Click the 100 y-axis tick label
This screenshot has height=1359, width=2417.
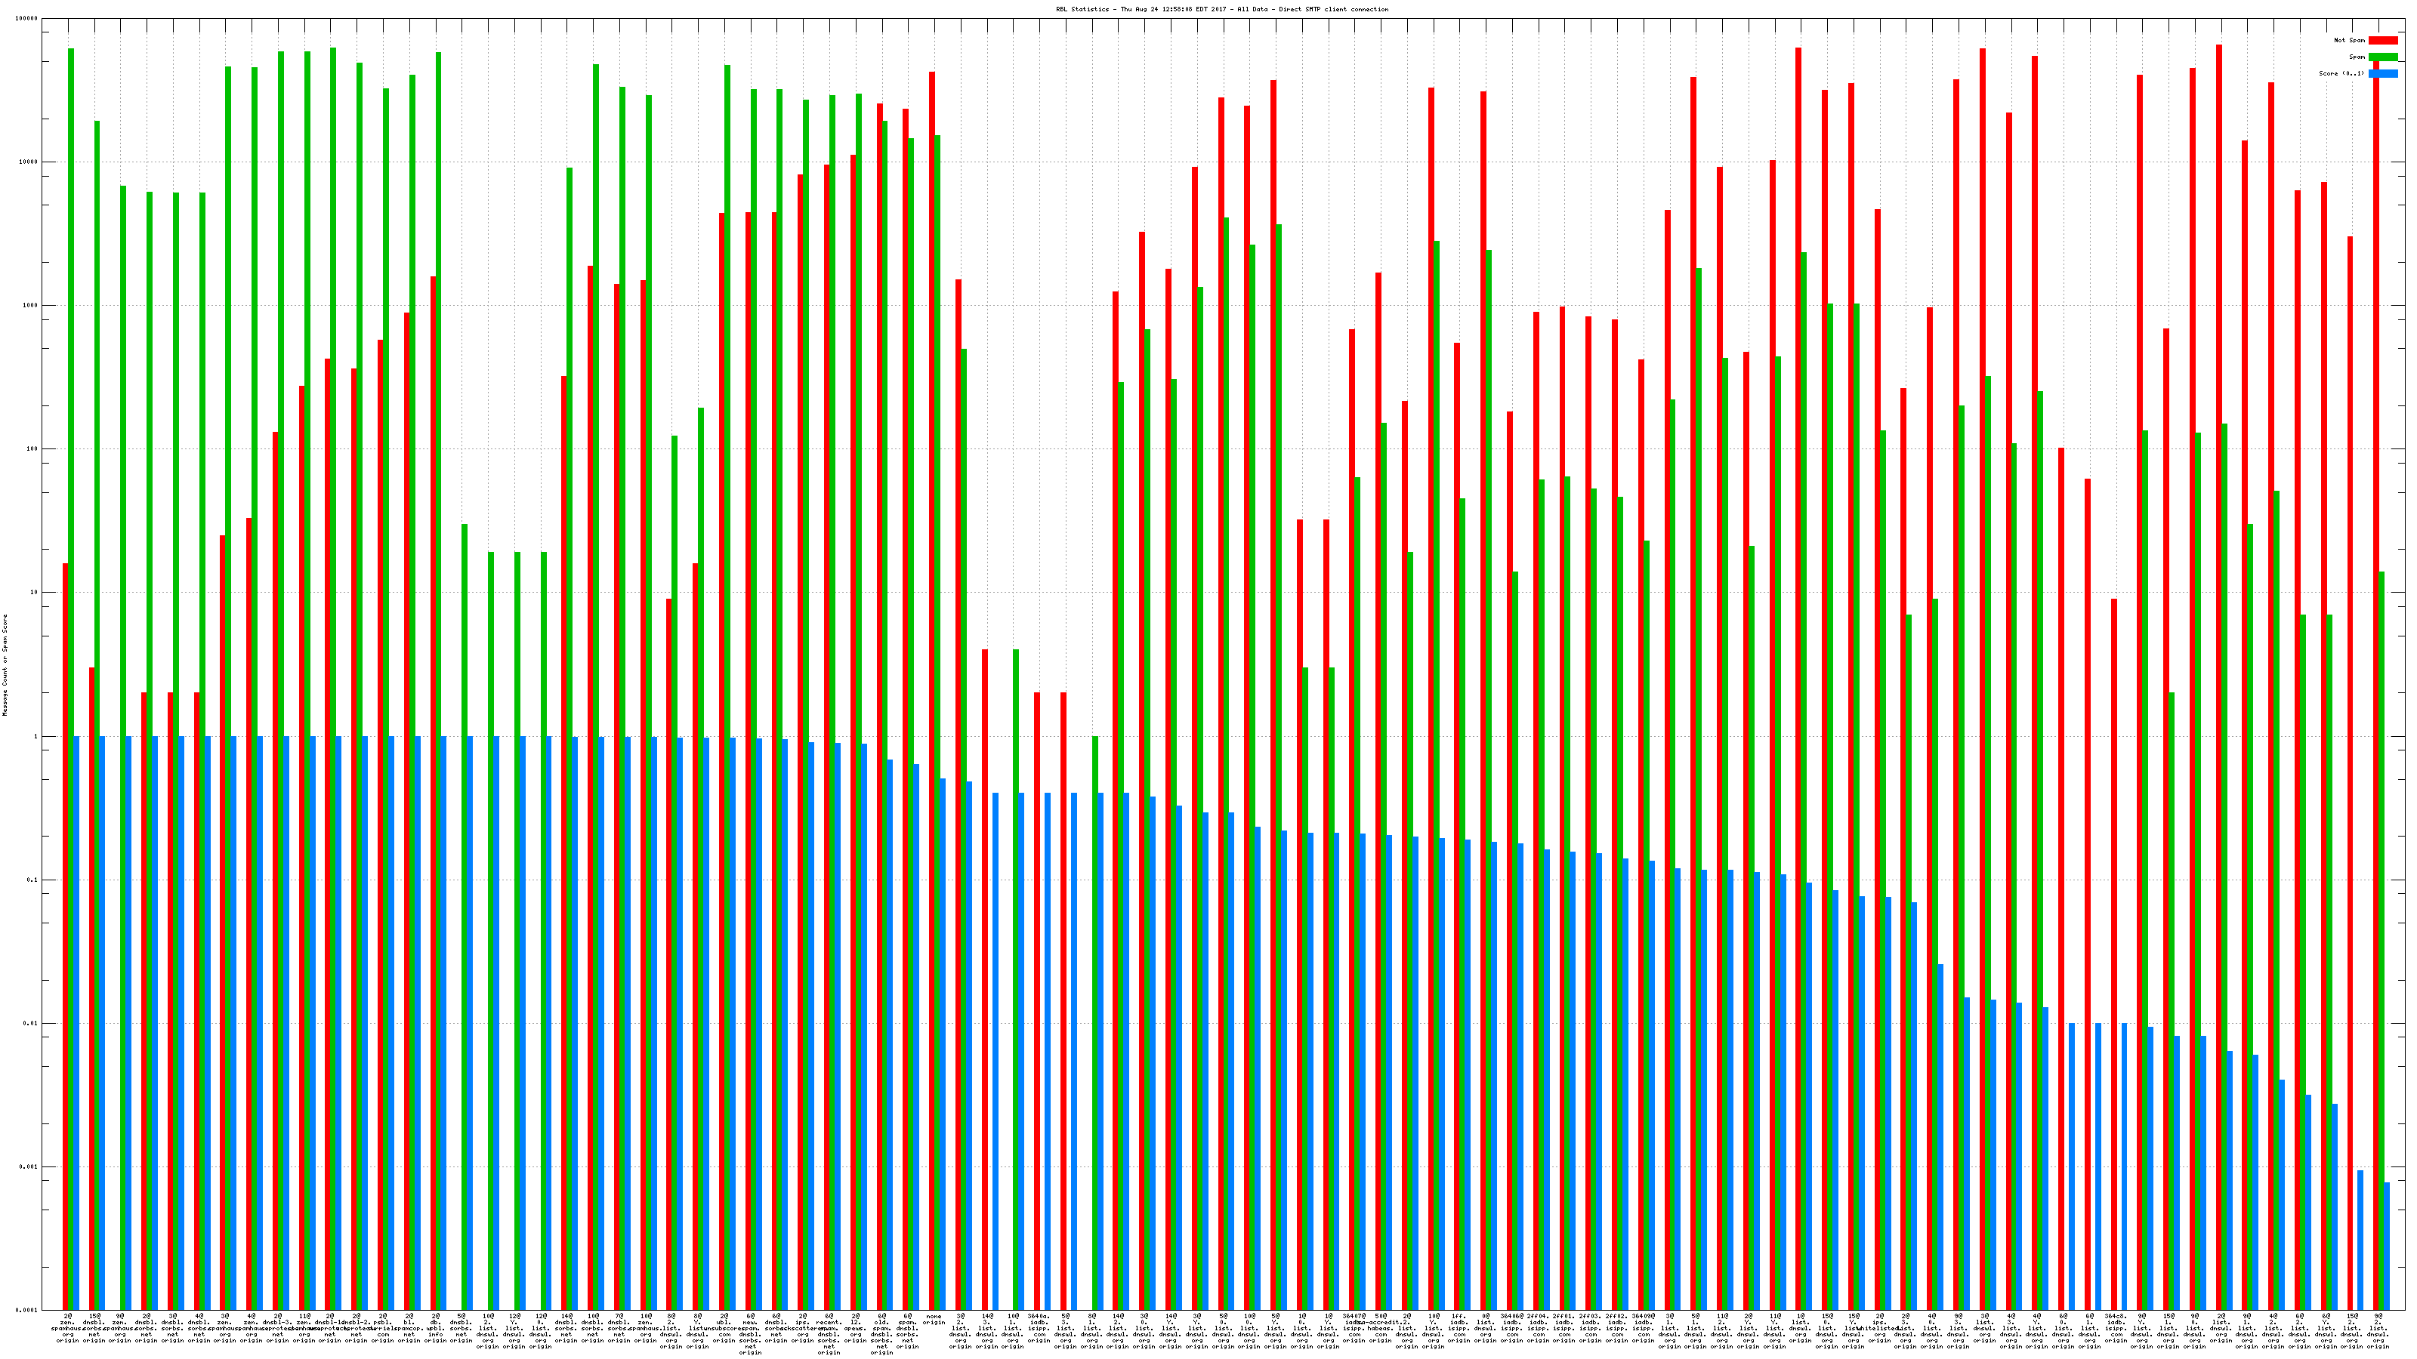(x=32, y=449)
